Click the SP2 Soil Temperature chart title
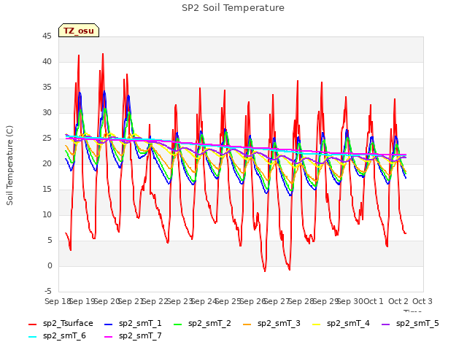Image resolution: width=467 pixels, height=350 pixels. (x=233, y=8)
